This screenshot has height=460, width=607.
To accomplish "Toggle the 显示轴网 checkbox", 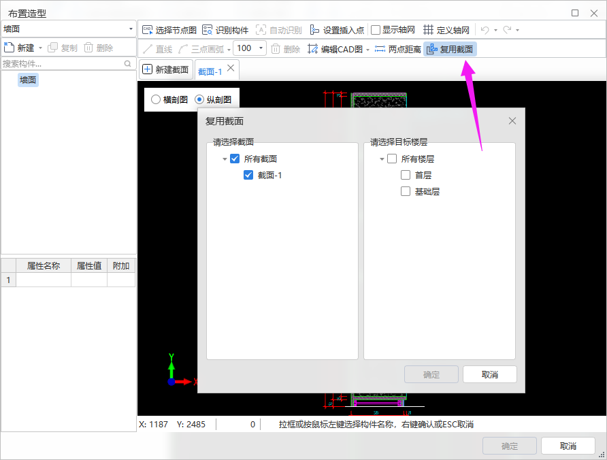I will pyautogui.click(x=376, y=30).
